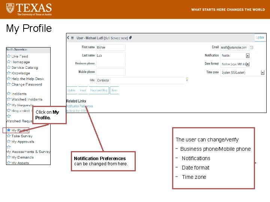The image size is (270, 202).
Task: Open Service Catalog in Self-Service menu
Action: pos(25,68)
